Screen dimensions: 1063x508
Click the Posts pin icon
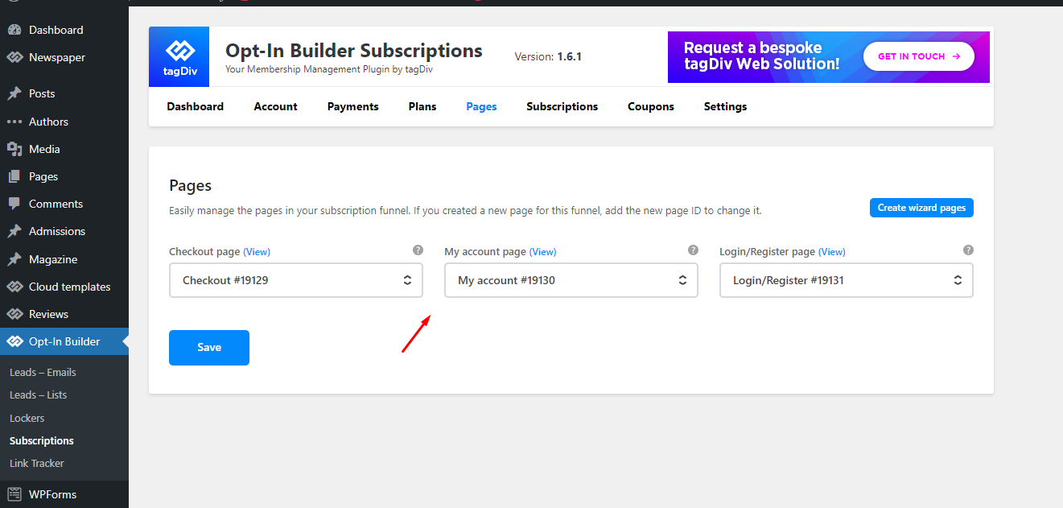[14, 93]
